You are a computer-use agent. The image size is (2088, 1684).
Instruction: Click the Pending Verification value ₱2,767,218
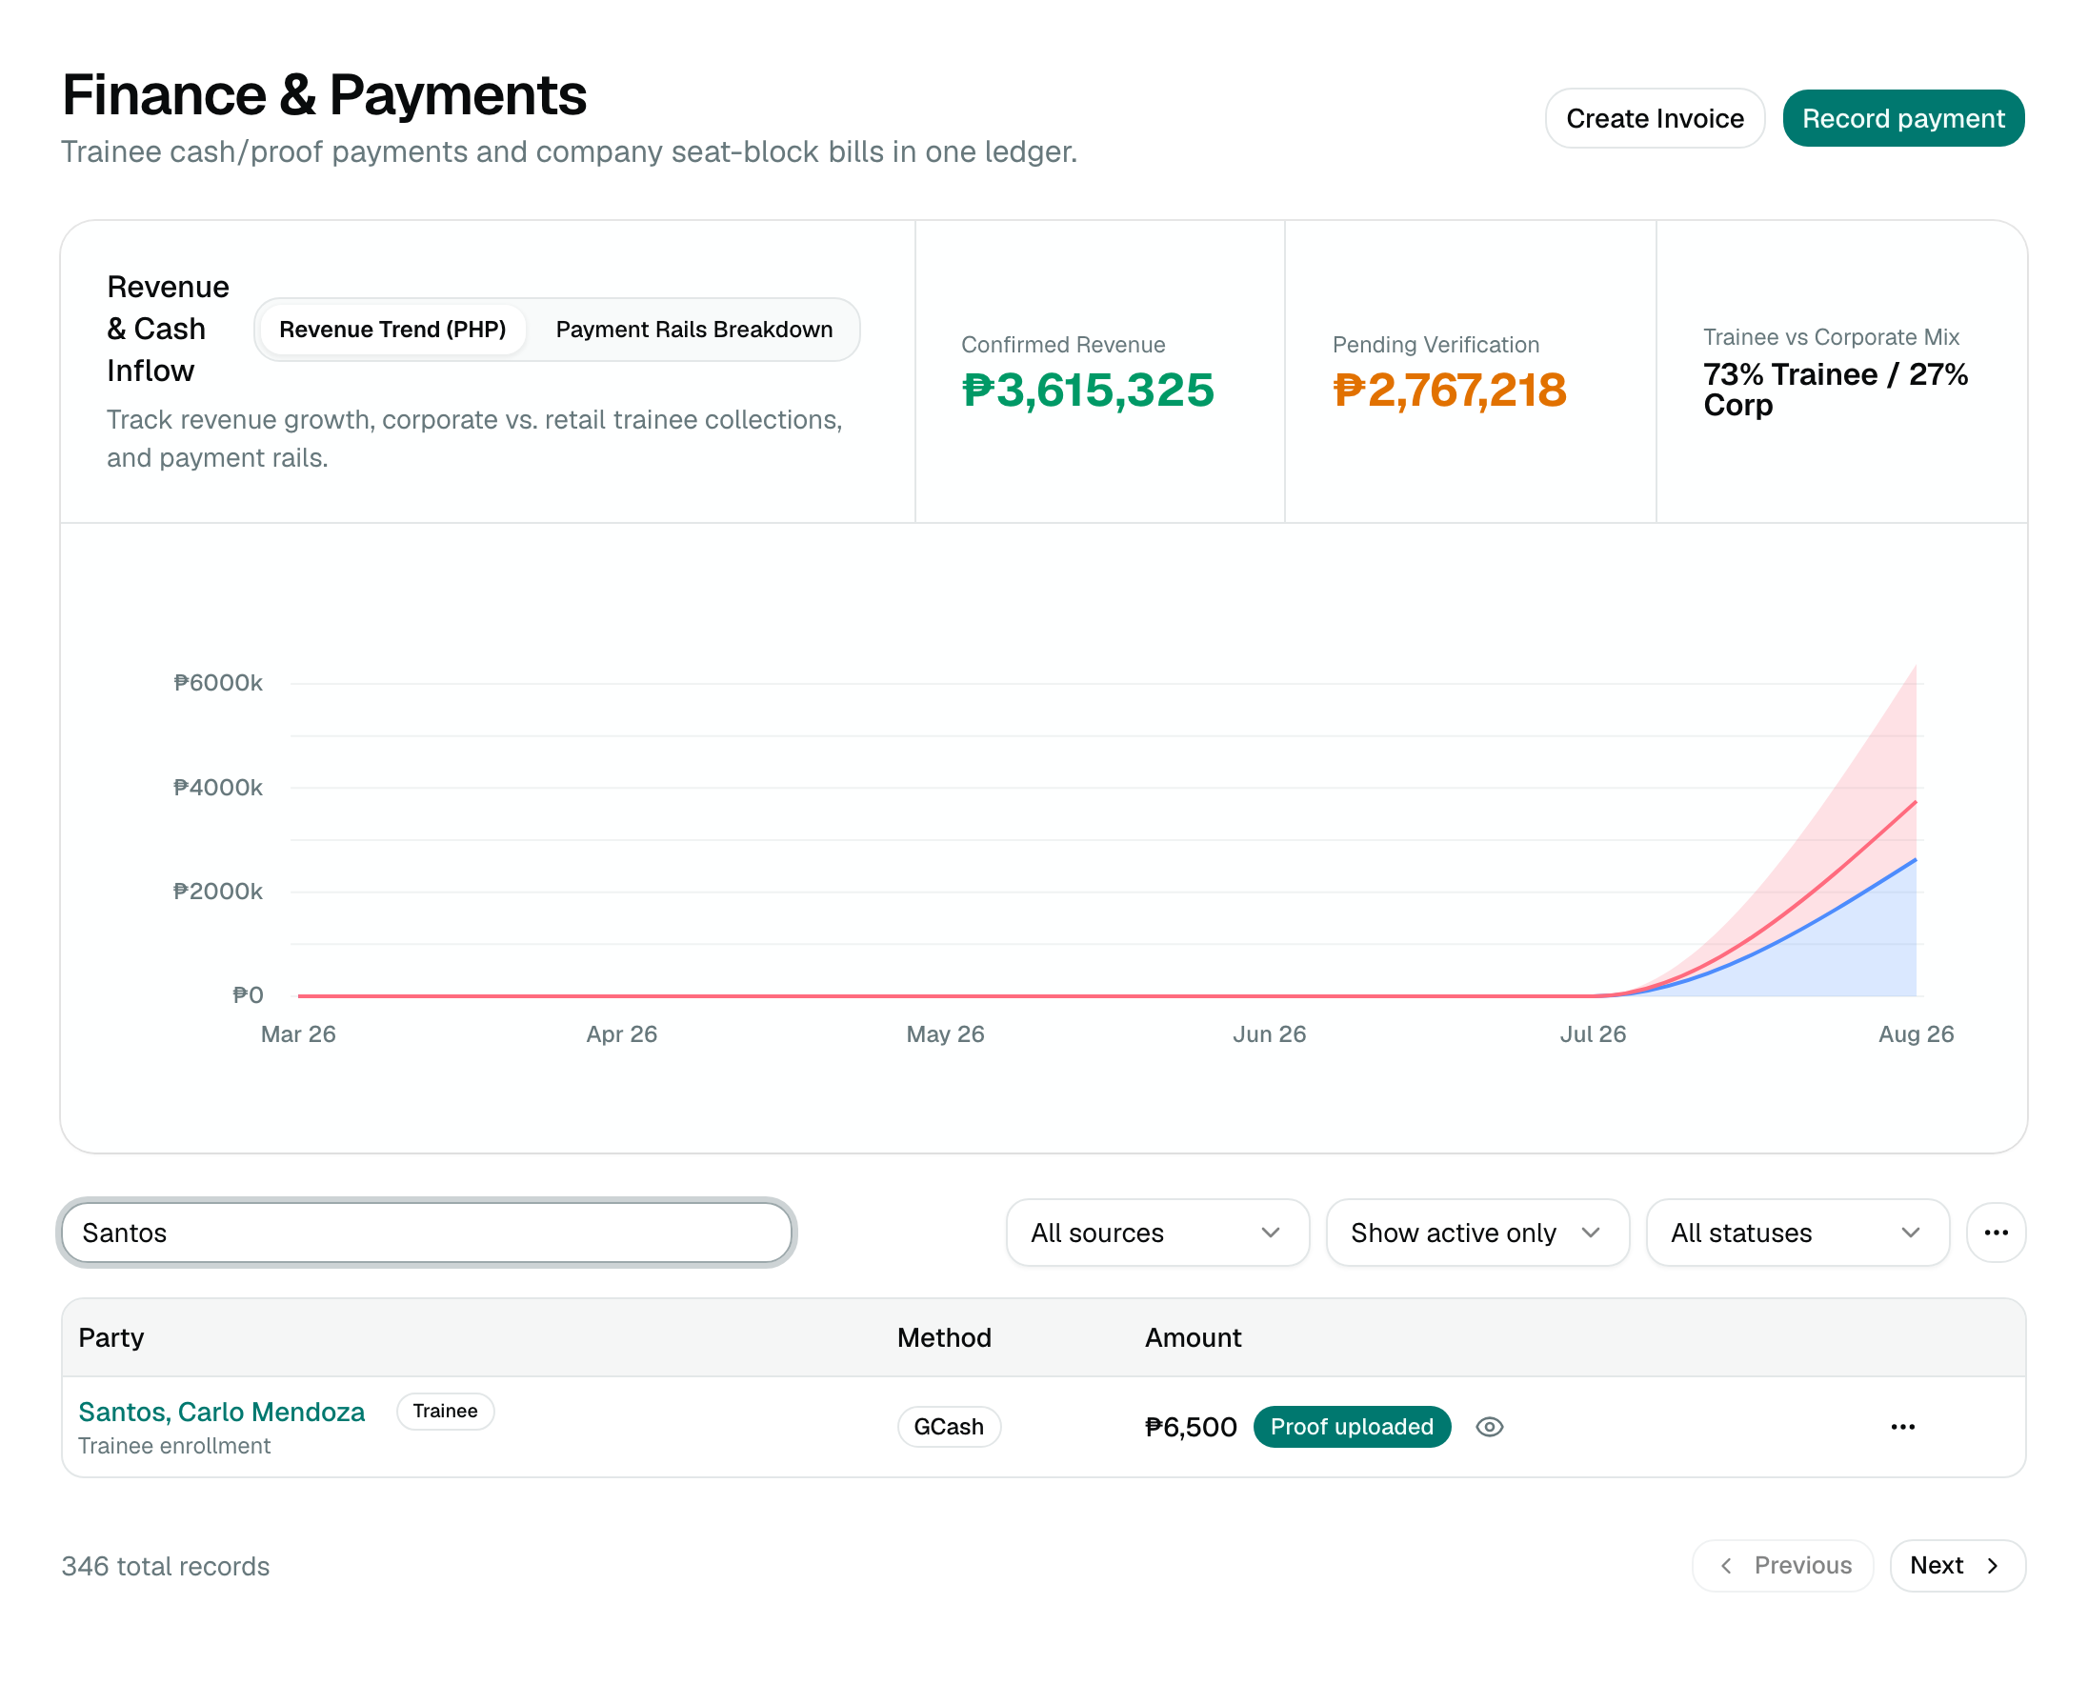pos(1450,390)
